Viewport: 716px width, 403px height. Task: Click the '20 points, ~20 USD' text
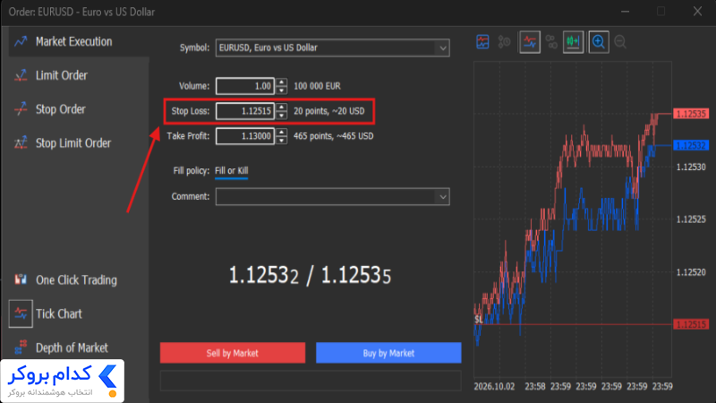328,111
